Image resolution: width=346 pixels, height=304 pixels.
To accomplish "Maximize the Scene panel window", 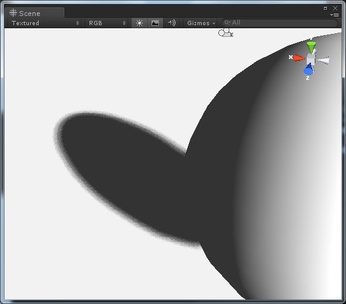I will [x=325, y=9].
